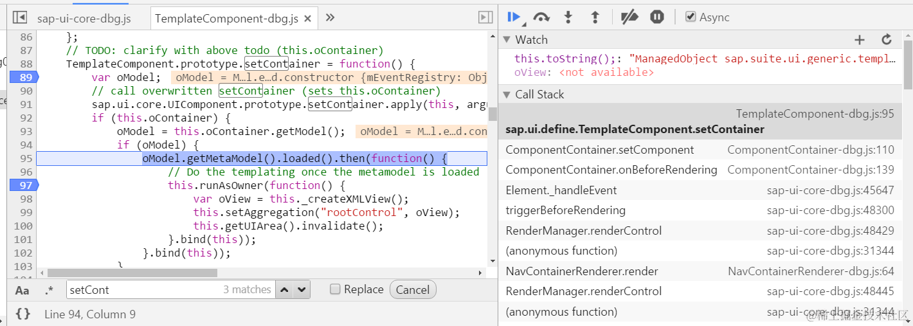Close the TemplateComponent-dbg.js tab
The image size is (913, 326).
[308, 19]
